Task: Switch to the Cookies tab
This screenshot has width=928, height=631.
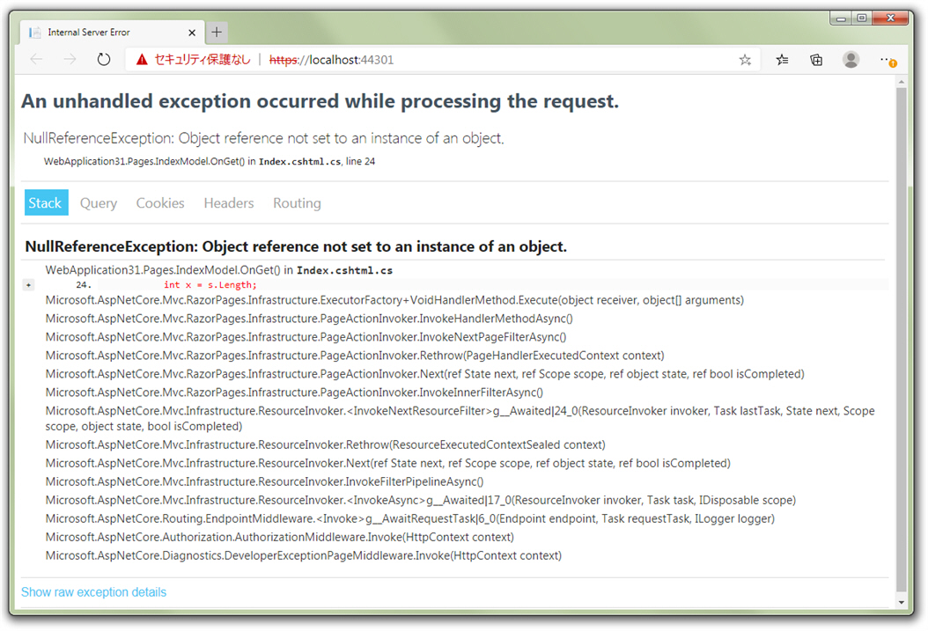Action: click(x=159, y=202)
